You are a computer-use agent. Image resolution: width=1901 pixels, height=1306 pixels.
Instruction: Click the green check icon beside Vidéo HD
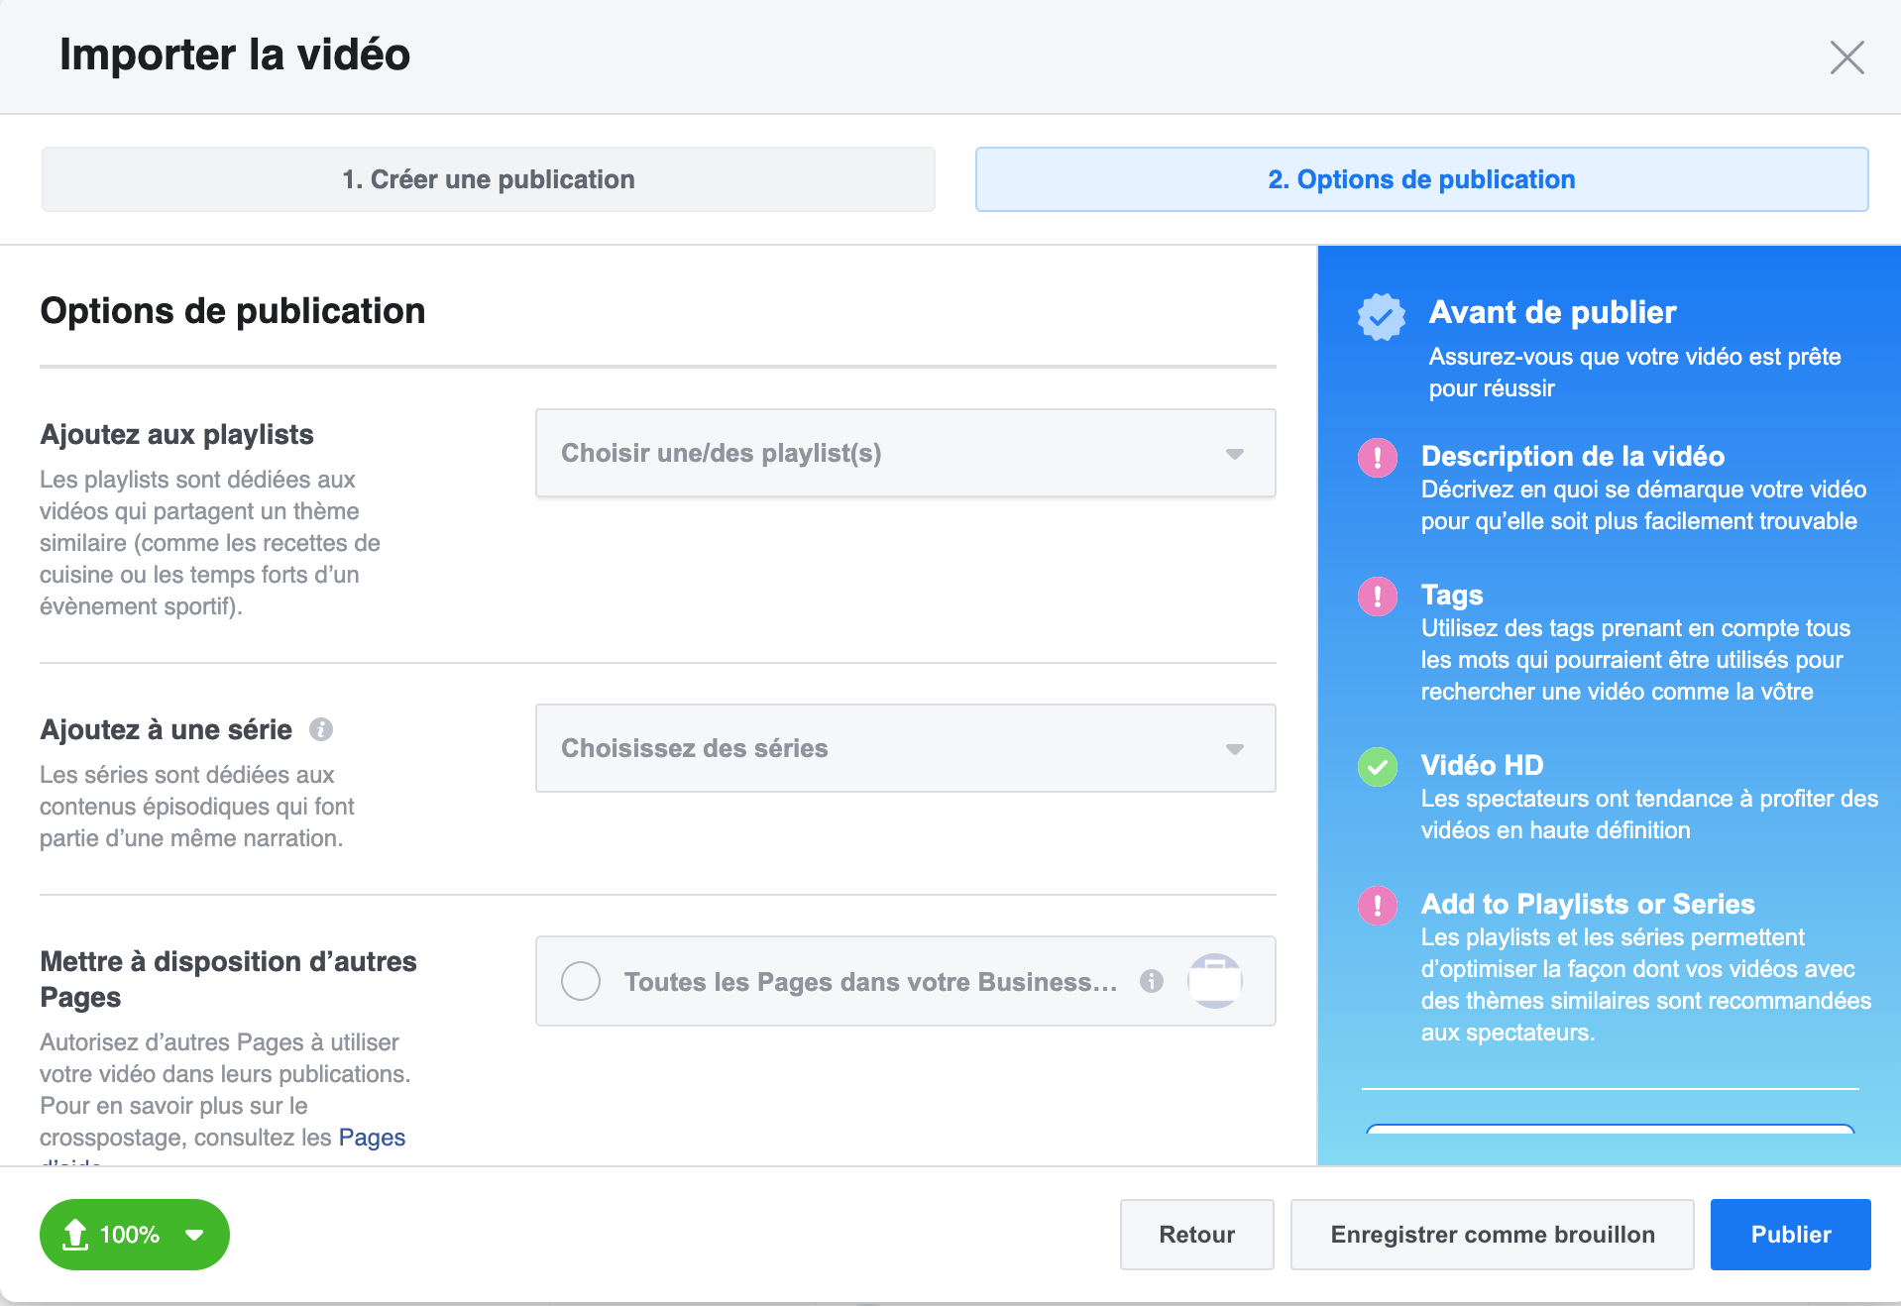1377,767
